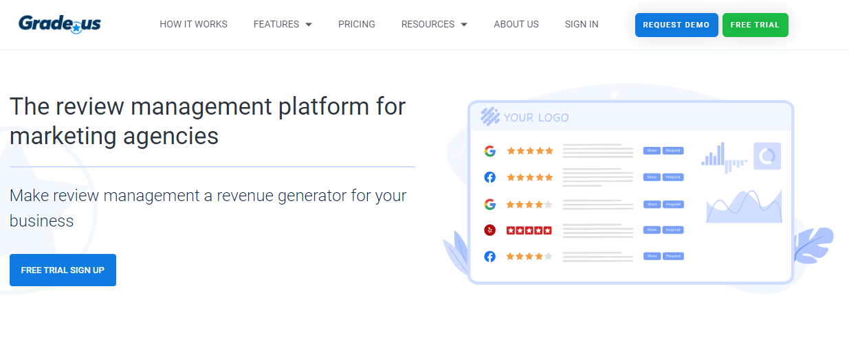Image resolution: width=849 pixels, height=337 pixels.
Task: Click the red Yelp icon
Action: coord(489,230)
